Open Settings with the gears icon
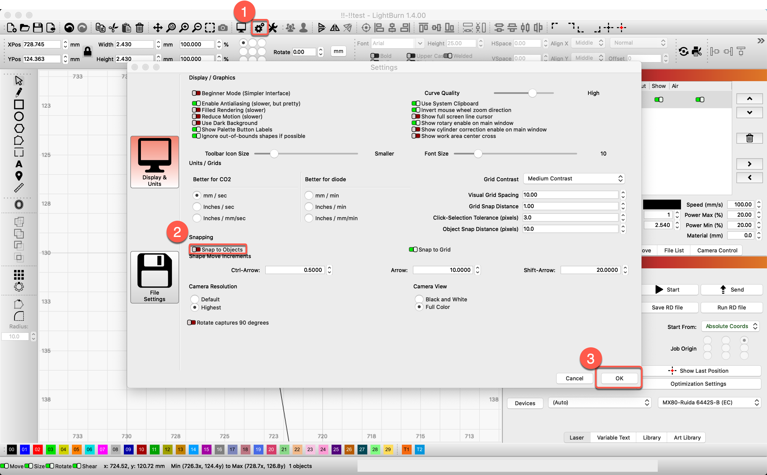Viewport: 767px width, 475px height. (259, 28)
